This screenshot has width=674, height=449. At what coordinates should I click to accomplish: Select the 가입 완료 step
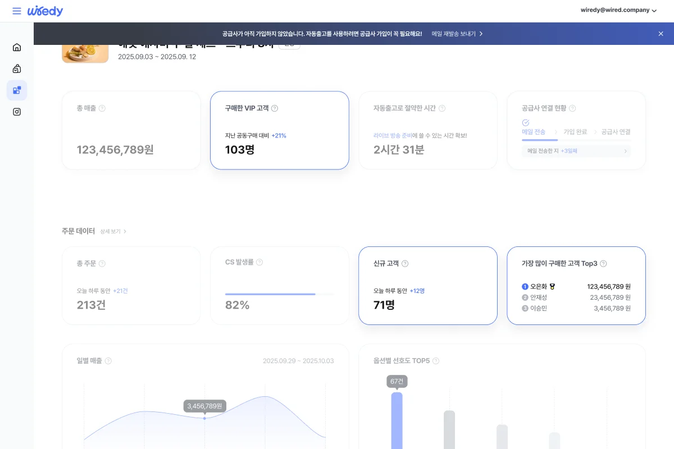(575, 132)
